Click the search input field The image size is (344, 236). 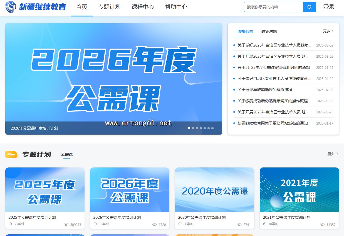pos(273,7)
